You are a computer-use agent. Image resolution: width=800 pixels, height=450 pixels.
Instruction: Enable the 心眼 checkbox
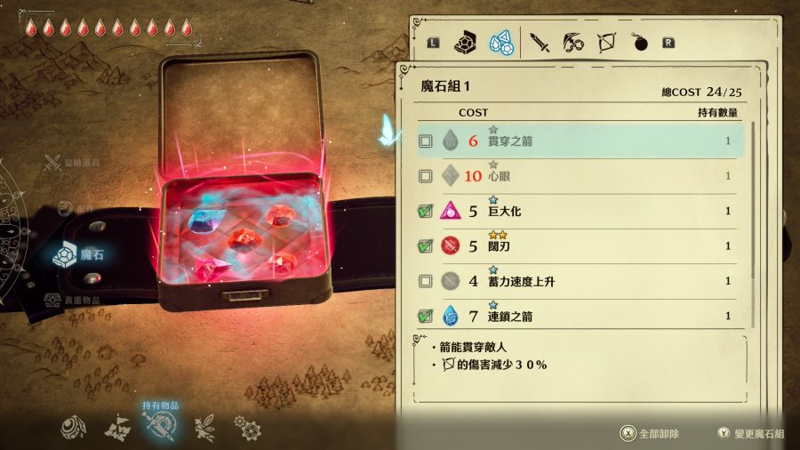tap(426, 176)
